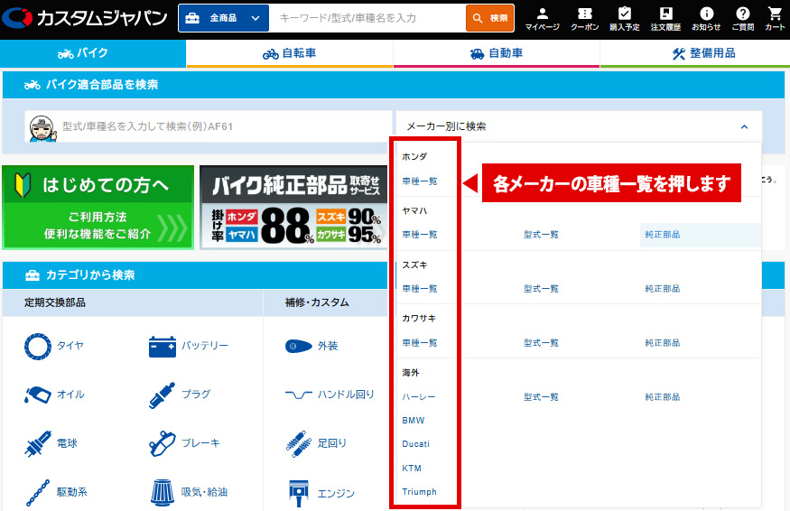Select the spark plug (プラグ) icon
The height and width of the screenshot is (511, 790).
[163, 395]
